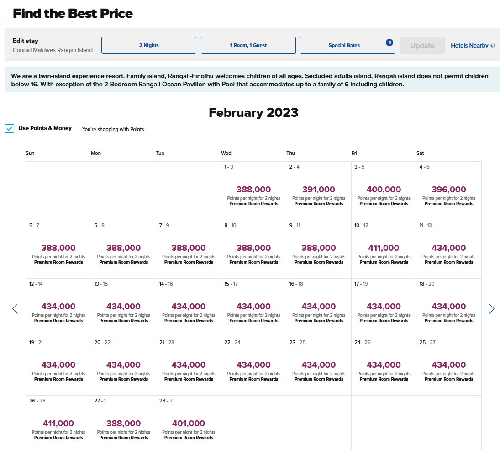Pick the Feb 23 - 25 stay cell

point(319,366)
